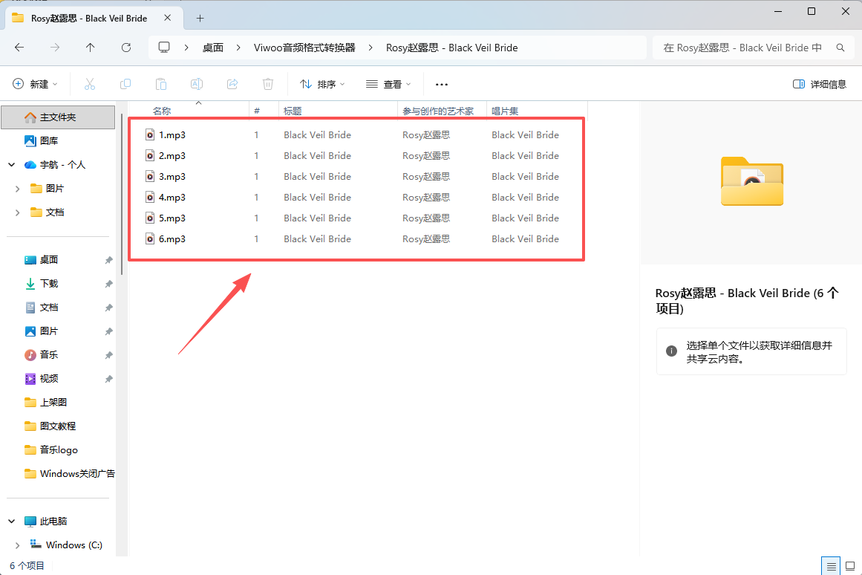Click the Paste clipboard icon
The width and height of the screenshot is (862, 575).
coord(161,84)
